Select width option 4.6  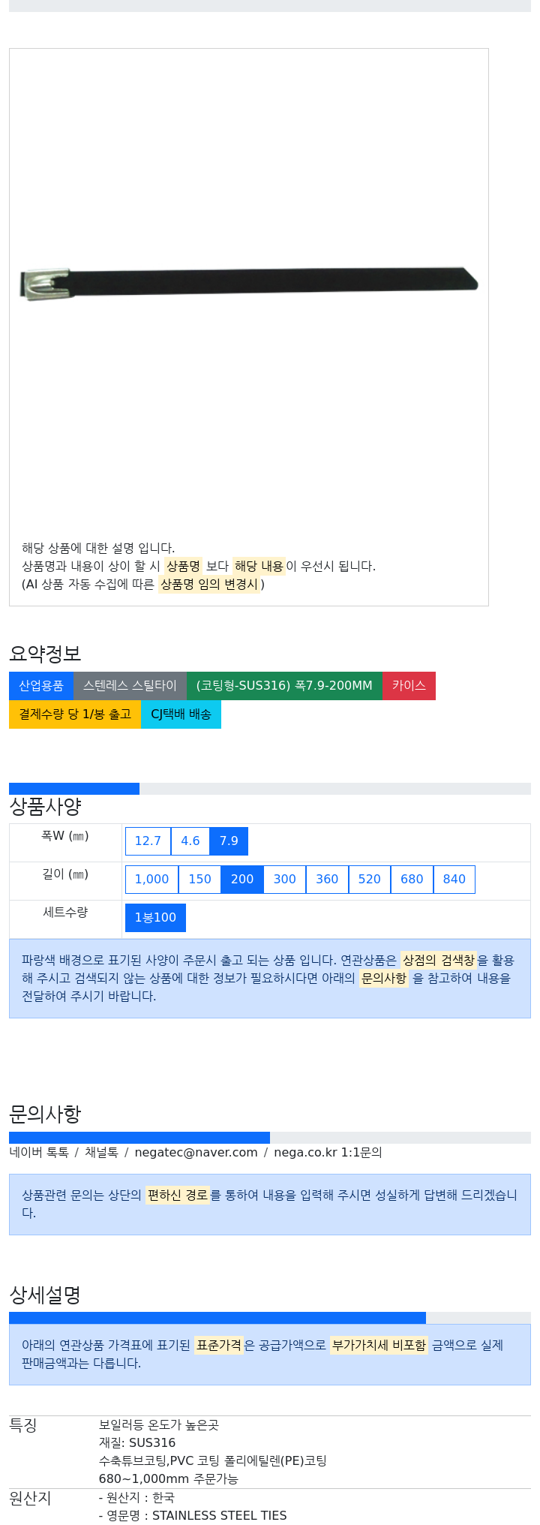(190, 841)
